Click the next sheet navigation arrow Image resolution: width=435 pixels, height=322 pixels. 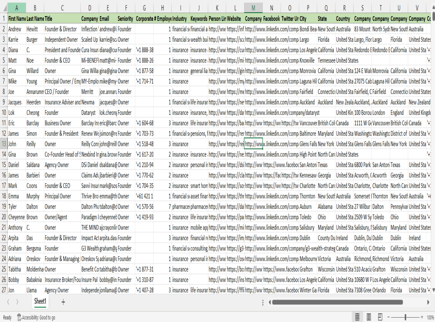(x=20, y=302)
